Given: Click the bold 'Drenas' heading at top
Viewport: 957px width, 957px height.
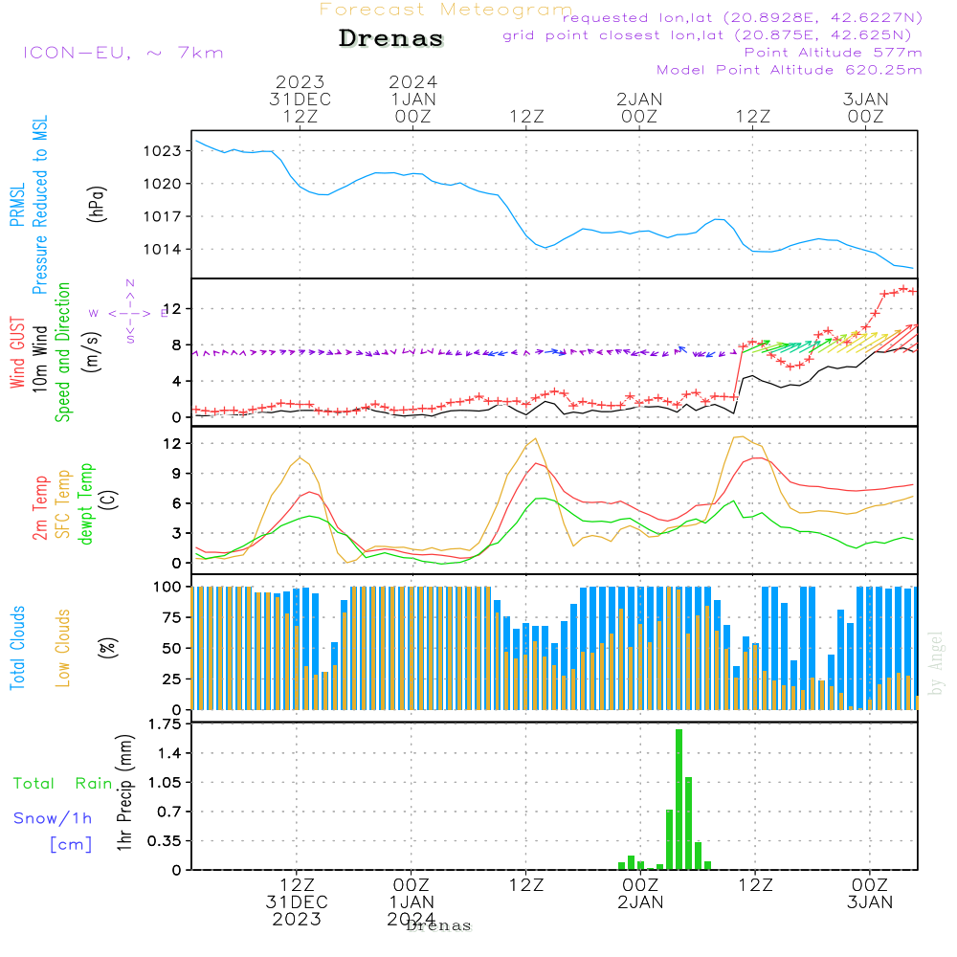Looking at the screenshot, I should (x=391, y=38).
